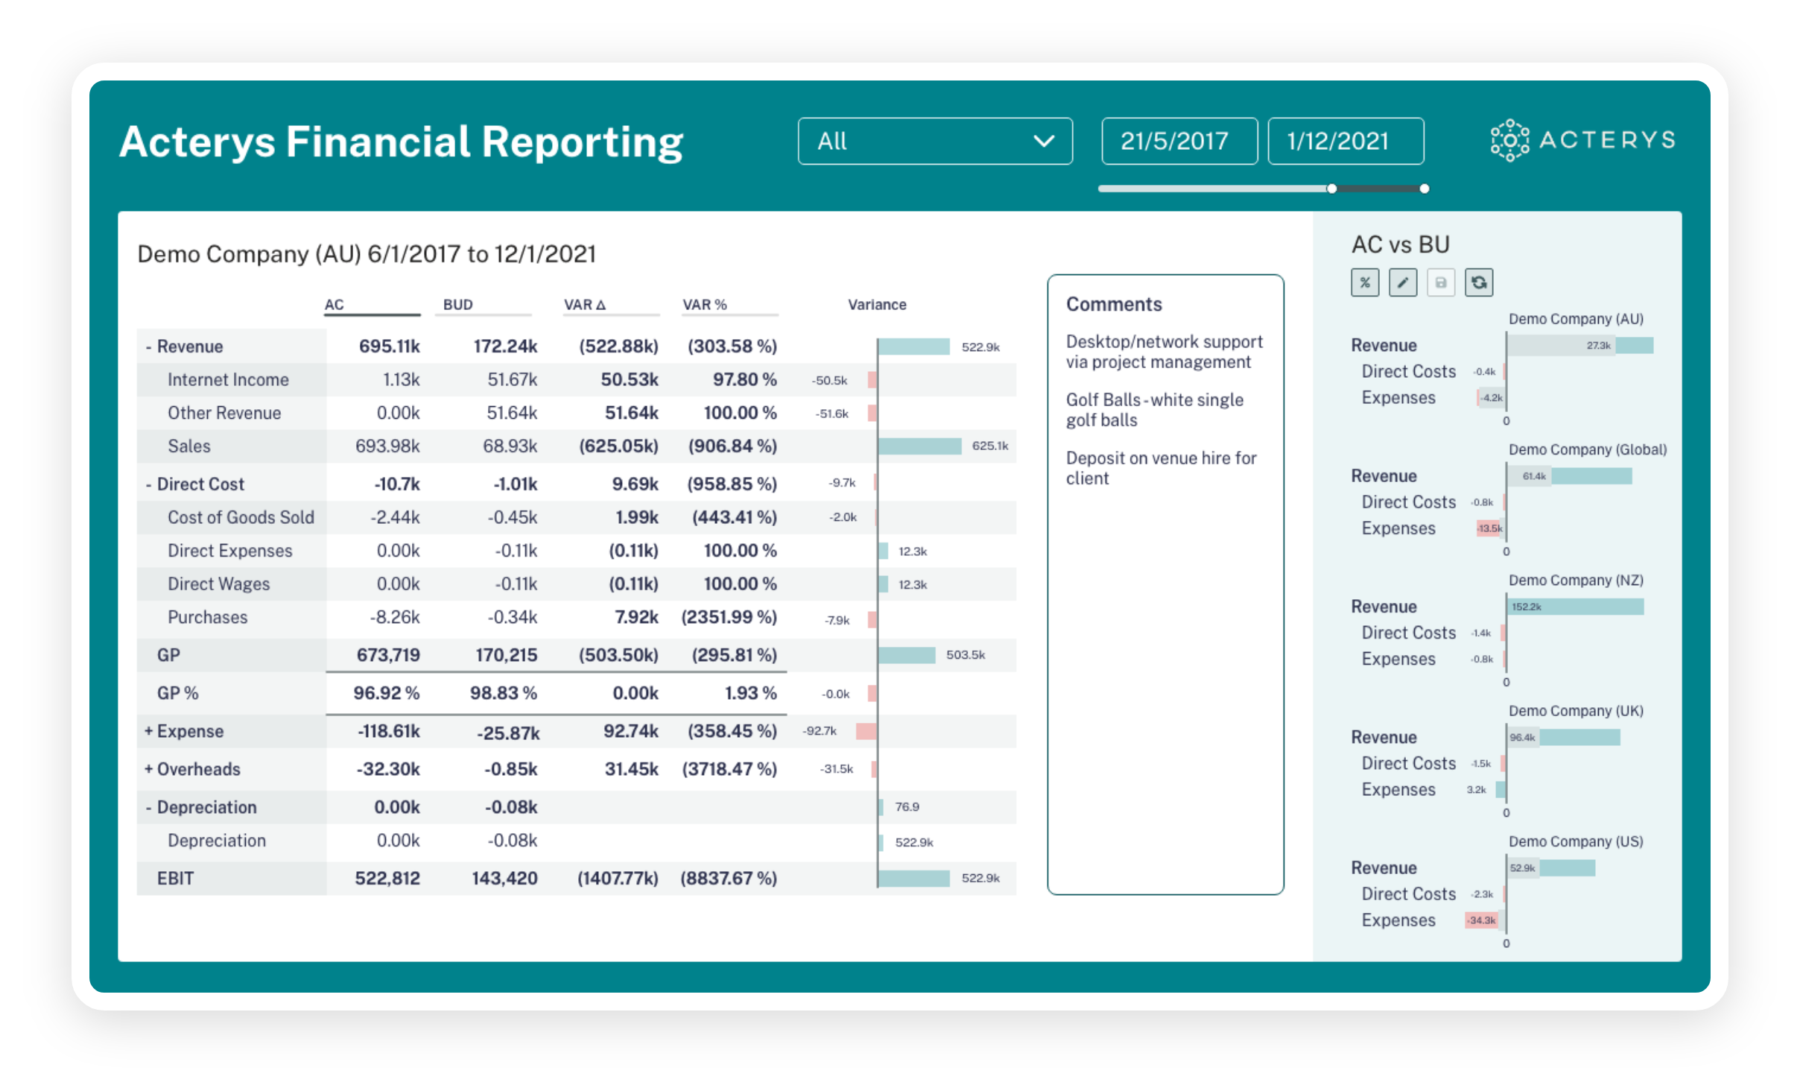Click the pencil edit icon in AC vs BU
Screen dimensions: 1800x1091
[x=1402, y=282]
